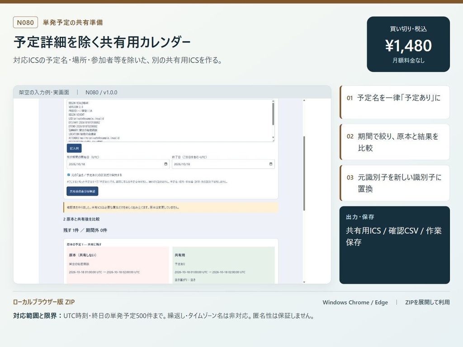Click the page scrollbar thumb in the preview
The width and height of the screenshot is (463, 347).
[x=304, y=173]
